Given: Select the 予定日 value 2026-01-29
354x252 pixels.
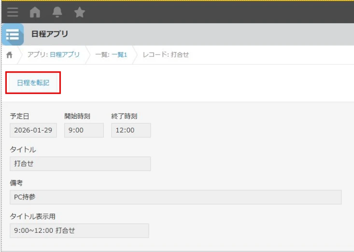Looking at the screenshot, I should click(x=33, y=130).
